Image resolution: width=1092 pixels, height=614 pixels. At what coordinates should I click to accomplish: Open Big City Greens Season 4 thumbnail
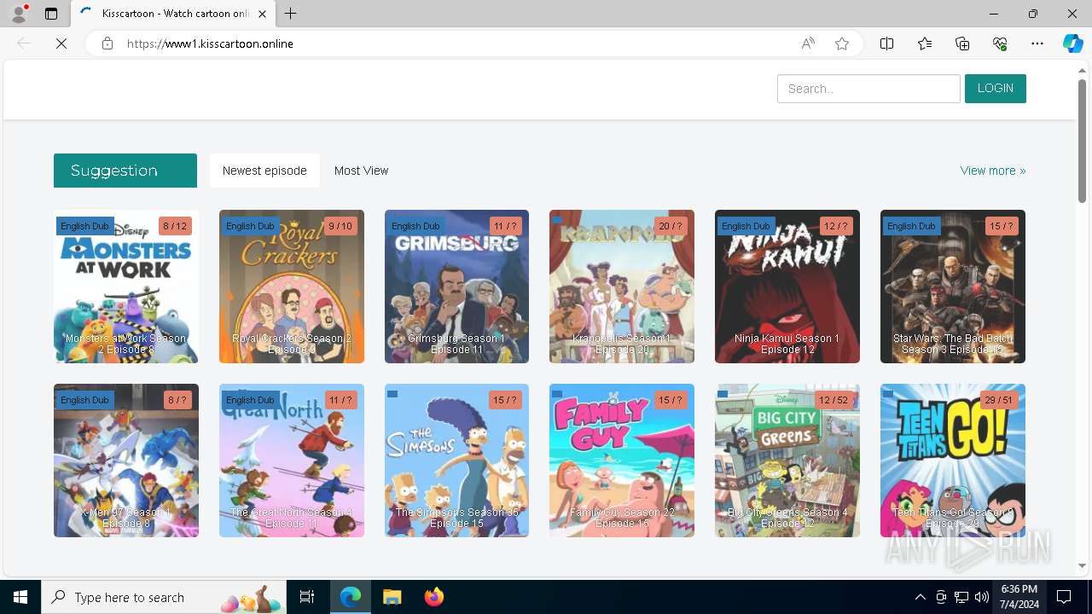[x=787, y=460]
